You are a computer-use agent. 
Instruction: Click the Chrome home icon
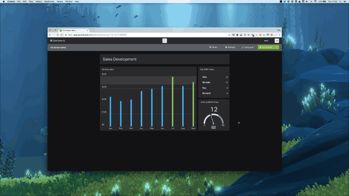[x=62, y=35]
